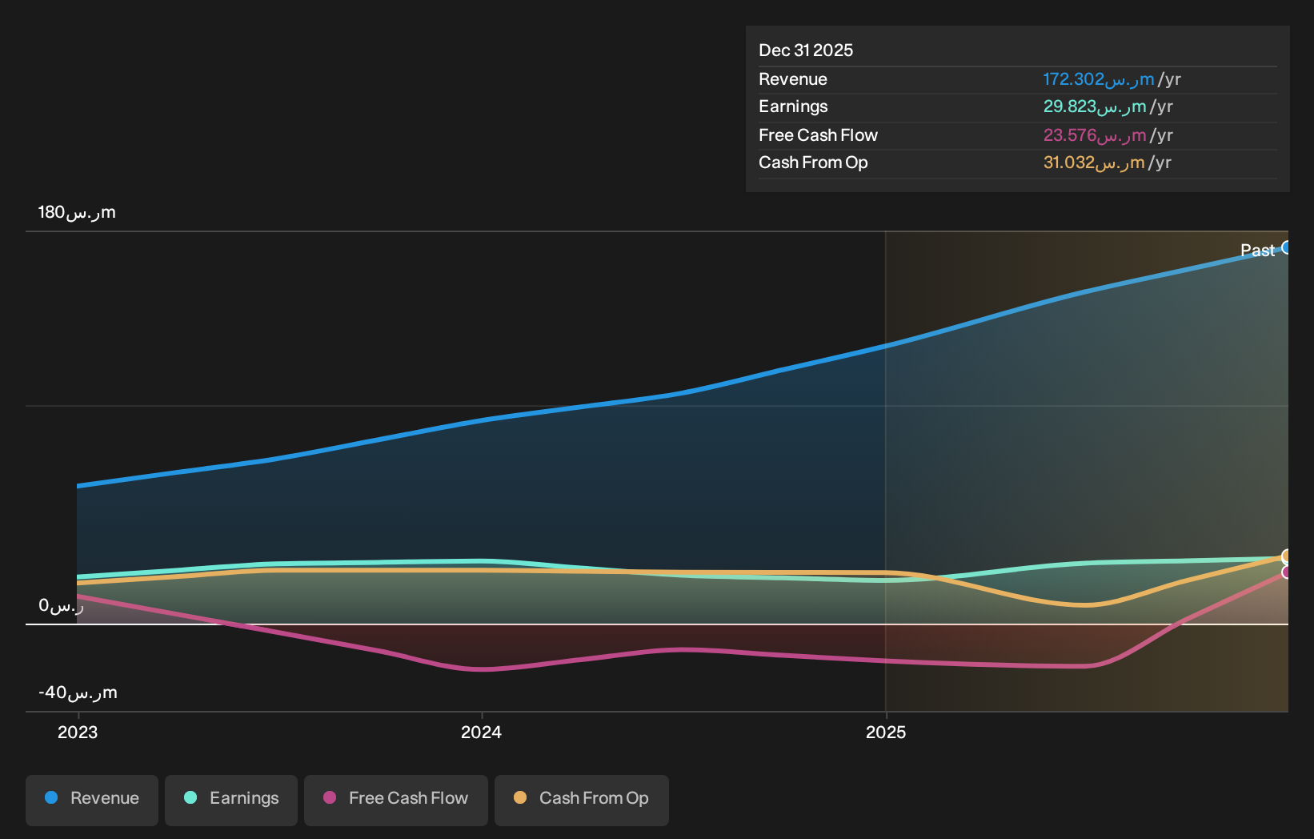Toggle the Revenue legend button
This screenshot has height=839, width=1314.
[x=92, y=800]
